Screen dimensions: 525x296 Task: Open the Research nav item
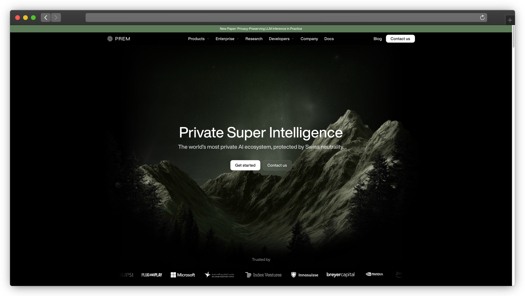[x=254, y=39]
